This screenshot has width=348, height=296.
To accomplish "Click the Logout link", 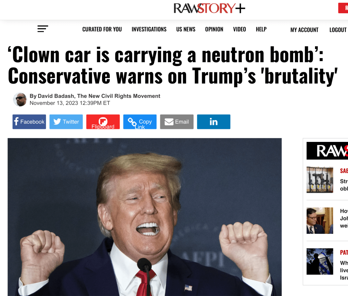I will coord(338,30).
